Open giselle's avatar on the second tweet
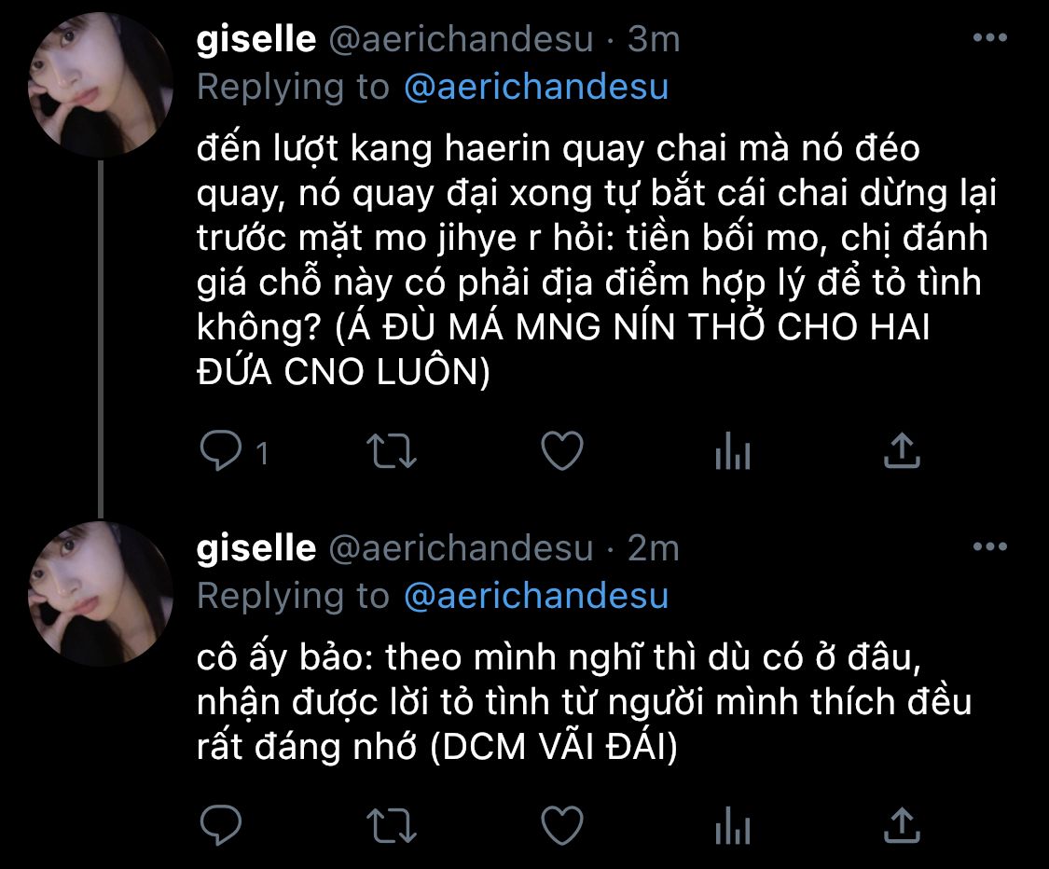 click(x=101, y=593)
